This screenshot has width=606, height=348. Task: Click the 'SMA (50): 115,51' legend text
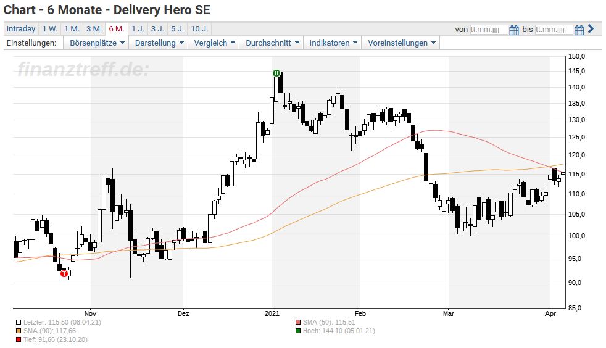tap(329, 322)
